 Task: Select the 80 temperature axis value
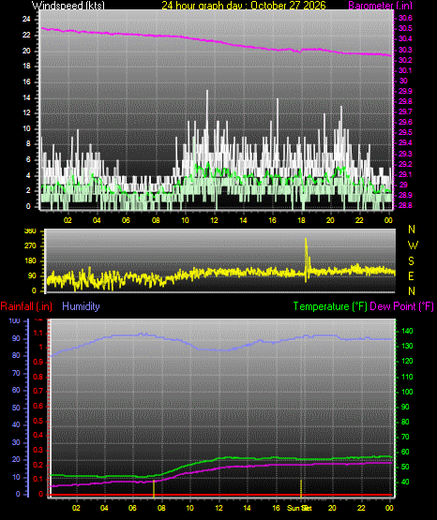pos(405,423)
